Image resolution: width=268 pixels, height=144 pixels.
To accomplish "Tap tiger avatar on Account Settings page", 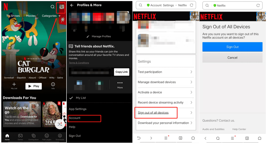I will click(x=194, y=16).
